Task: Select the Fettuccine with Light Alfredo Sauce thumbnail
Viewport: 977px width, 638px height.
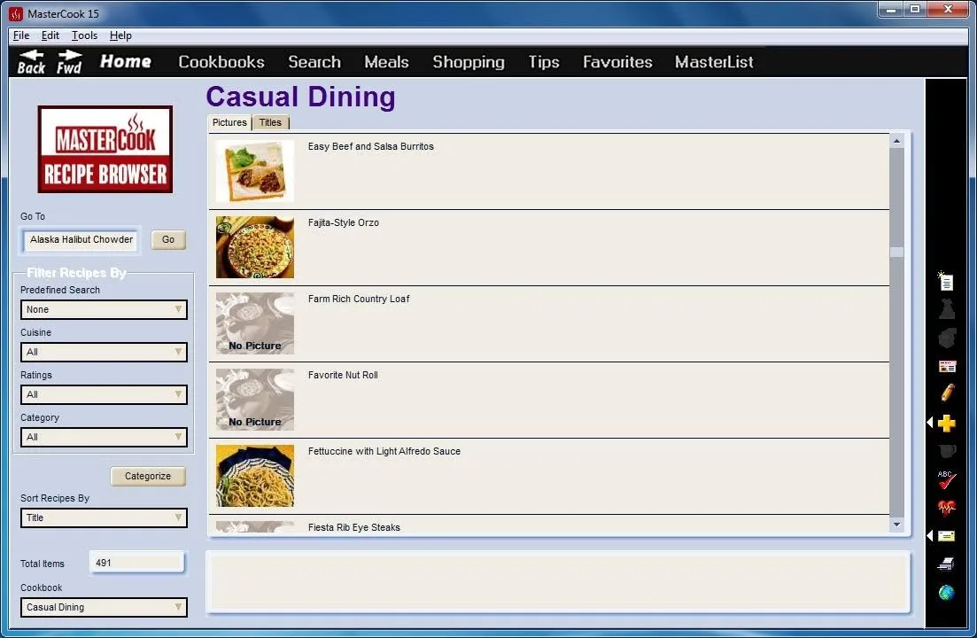Action: (254, 476)
